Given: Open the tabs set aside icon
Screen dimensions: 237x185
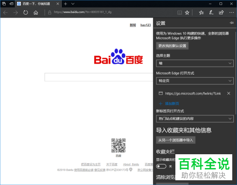Looking at the screenshot, I should click(4, 4).
